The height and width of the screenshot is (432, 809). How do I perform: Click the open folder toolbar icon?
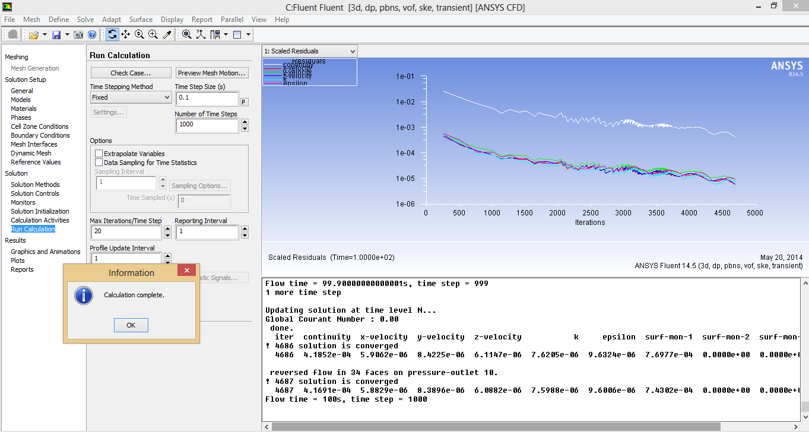coord(33,35)
